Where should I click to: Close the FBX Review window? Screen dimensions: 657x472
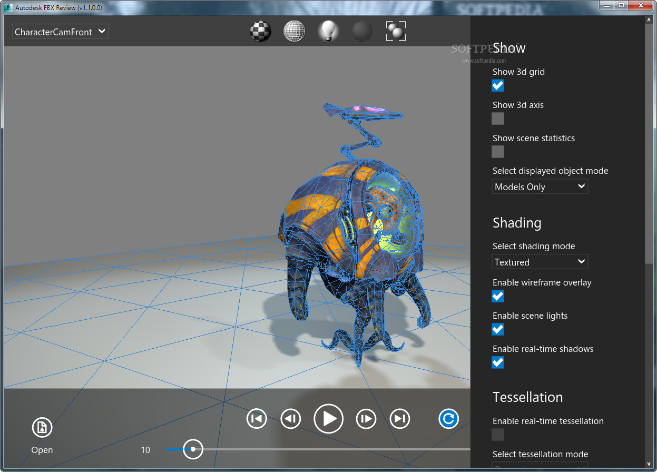click(x=640, y=6)
